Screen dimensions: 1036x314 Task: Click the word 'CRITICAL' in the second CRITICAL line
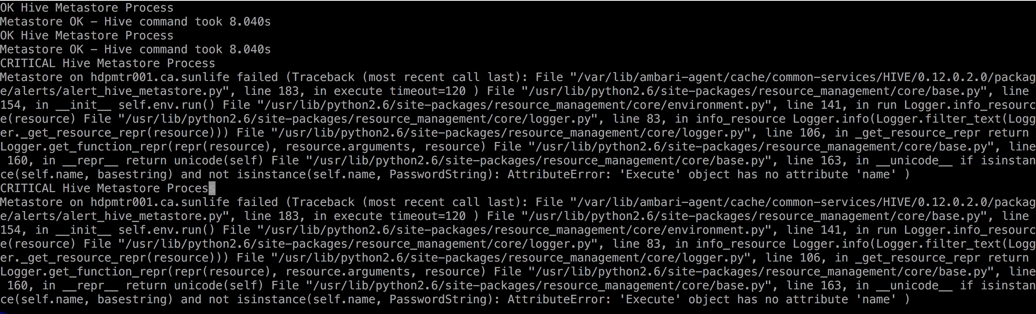click(28, 188)
